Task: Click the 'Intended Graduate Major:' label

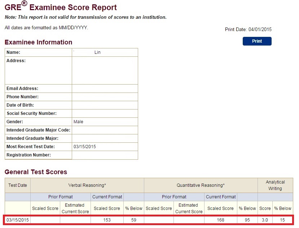Action: pyautogui.click(x=32, y=138)
